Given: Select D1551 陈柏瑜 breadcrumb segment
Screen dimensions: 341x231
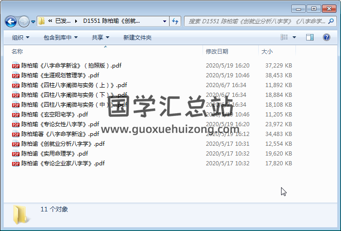Looking at the screenshot, I should pyautogui.click(x=111, y=21).
